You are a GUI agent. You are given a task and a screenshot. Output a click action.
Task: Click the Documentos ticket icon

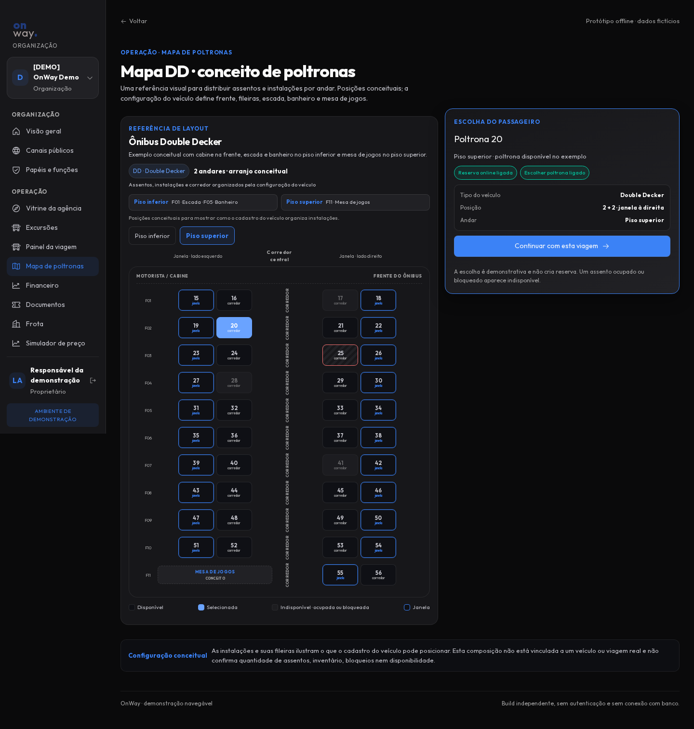(16, 305)
